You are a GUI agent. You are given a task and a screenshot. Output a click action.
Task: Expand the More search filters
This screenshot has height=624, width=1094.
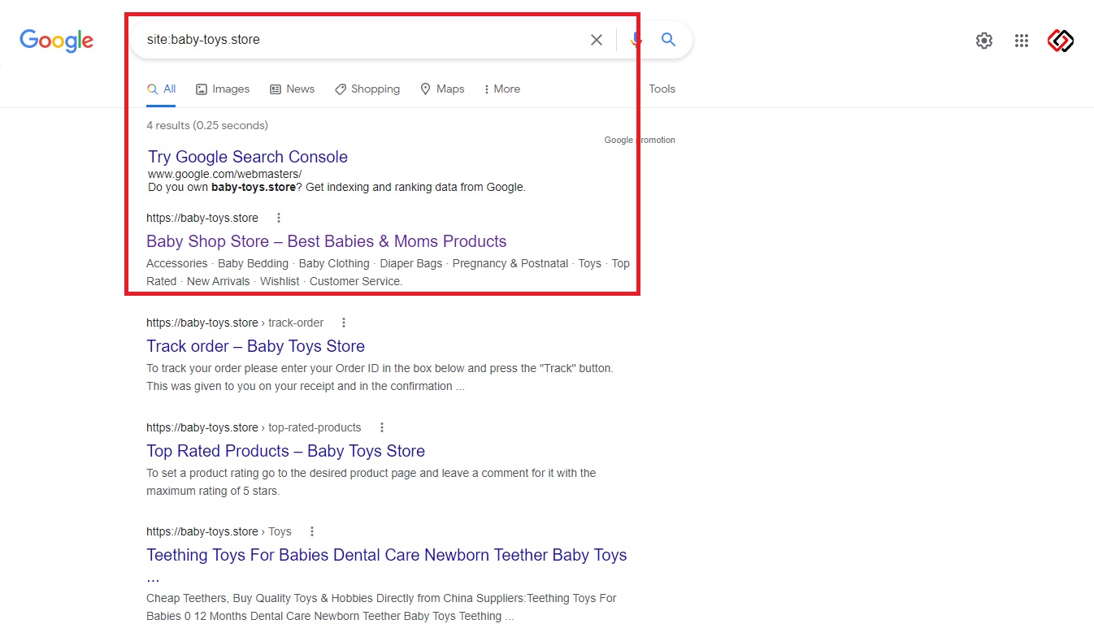click(x=501, y=89)
